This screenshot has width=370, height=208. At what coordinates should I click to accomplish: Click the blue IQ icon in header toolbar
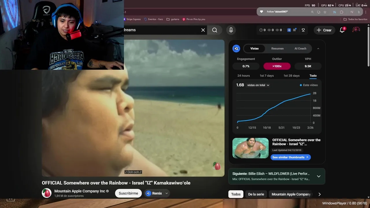click(289, 30)
